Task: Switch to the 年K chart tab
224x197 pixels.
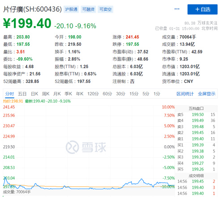Action: pyautogui.click(x=80, y=94)
